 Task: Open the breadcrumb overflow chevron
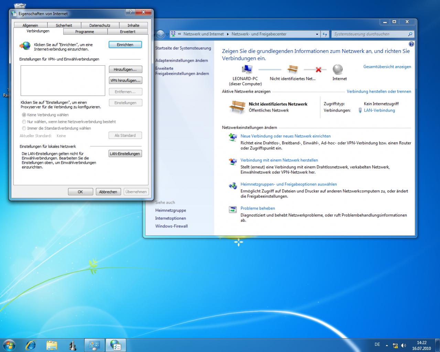point(180,34)
